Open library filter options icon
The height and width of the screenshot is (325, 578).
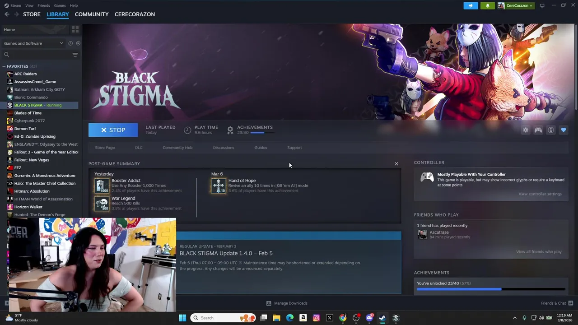75,55
